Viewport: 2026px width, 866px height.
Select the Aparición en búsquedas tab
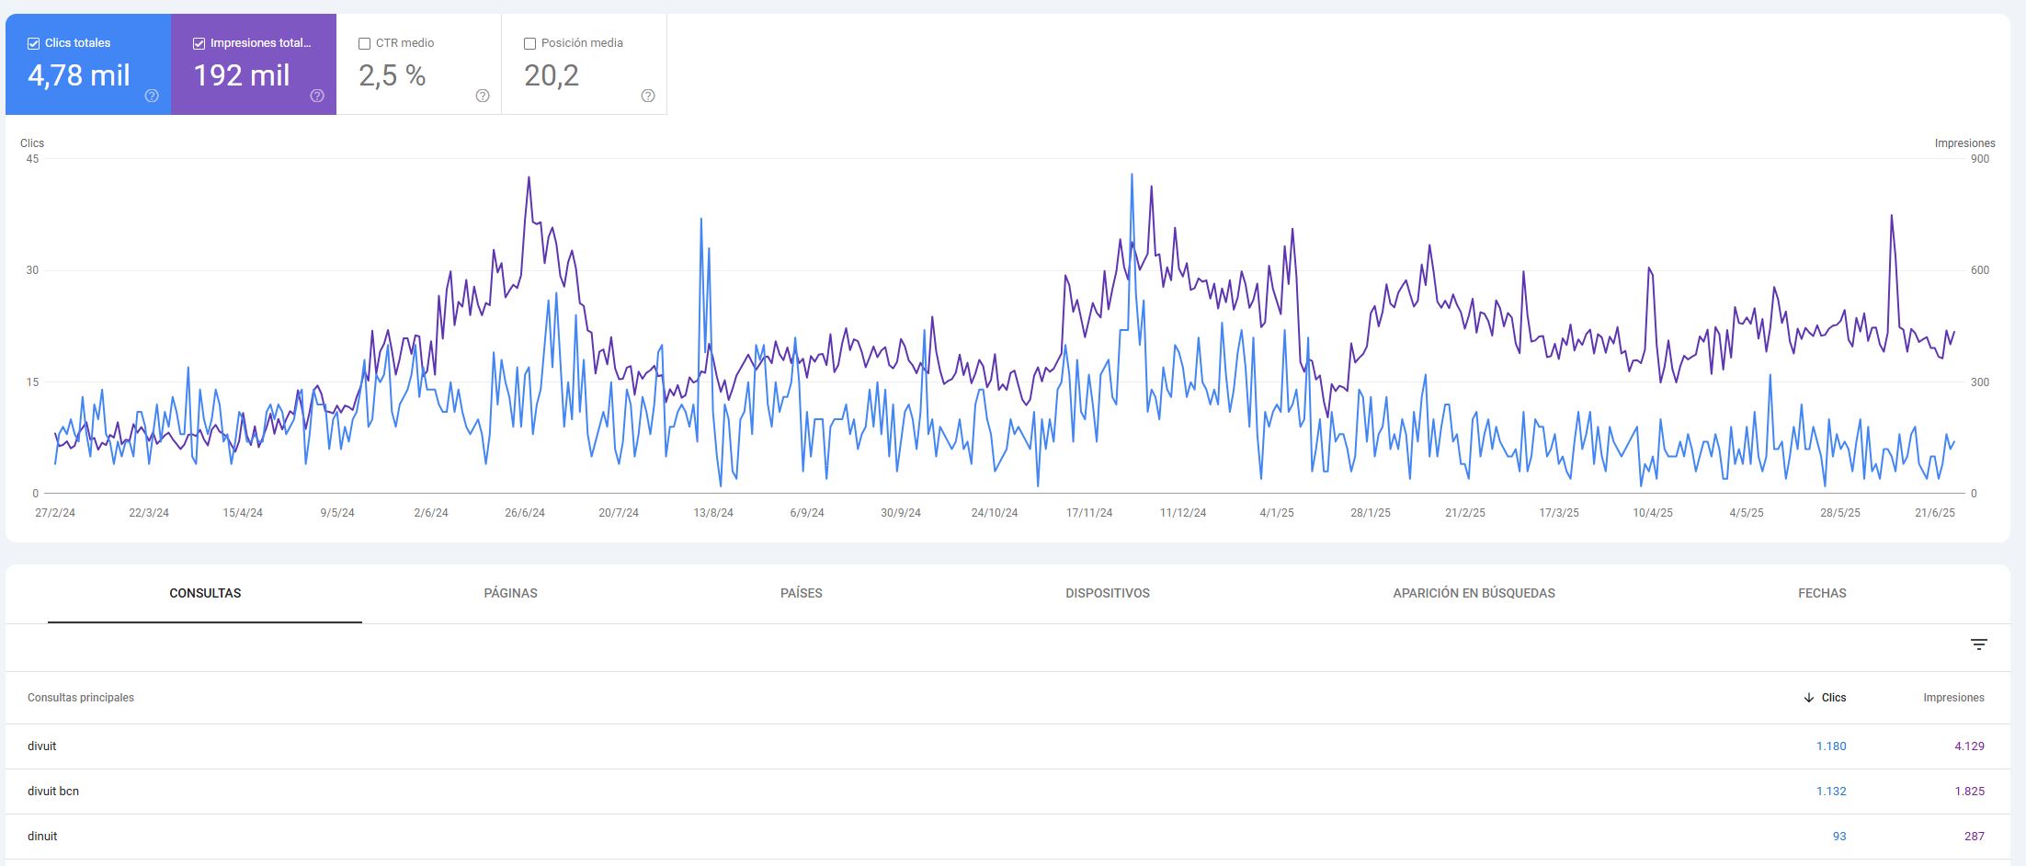coord(1474,593)
